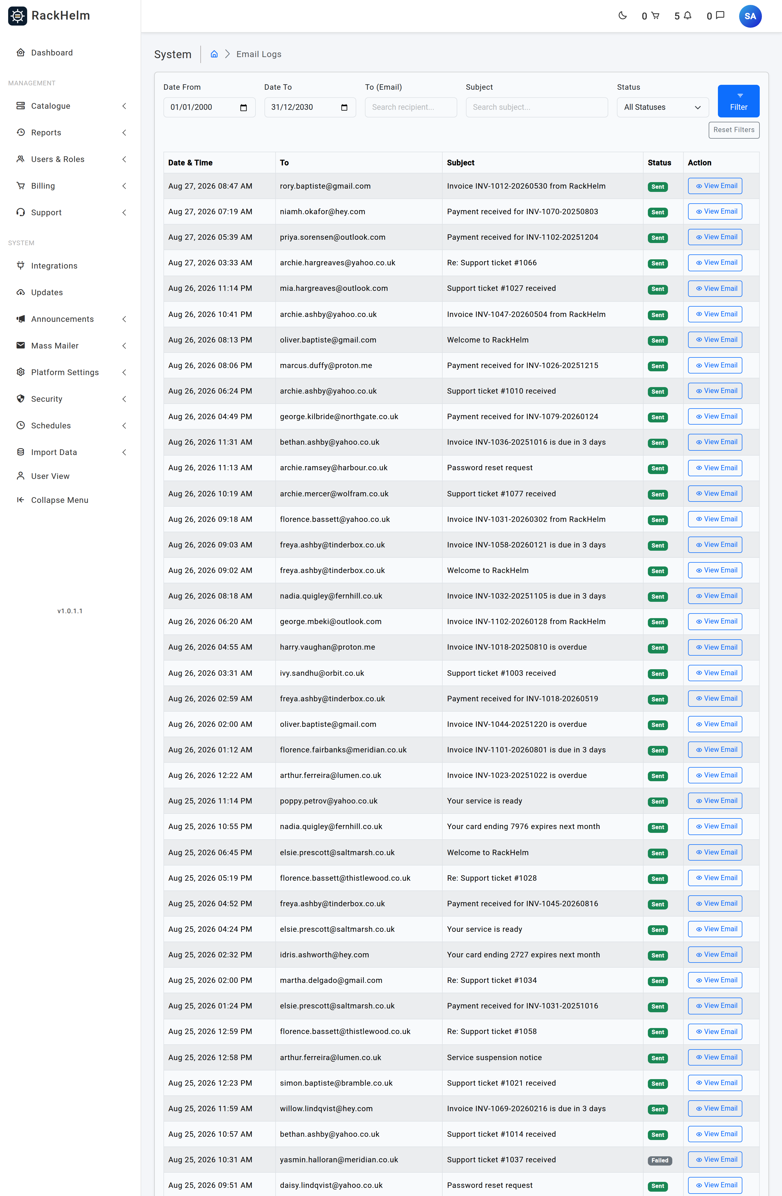Click timestamp 'Aug 26, 2026 11:14 PM'
The width and height of the screenshot is (782, 1196).
click(x=210, y=288)
